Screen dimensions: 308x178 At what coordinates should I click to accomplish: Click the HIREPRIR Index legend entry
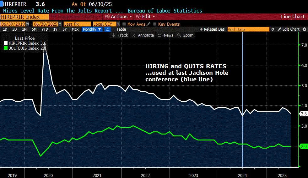[x=27, y=43]
